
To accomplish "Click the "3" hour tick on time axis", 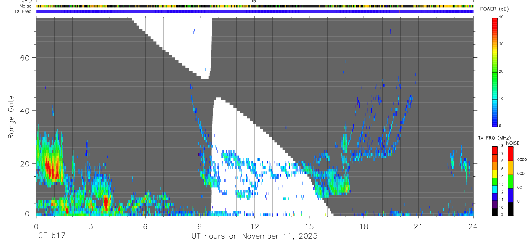I will [x=91, y=226].
